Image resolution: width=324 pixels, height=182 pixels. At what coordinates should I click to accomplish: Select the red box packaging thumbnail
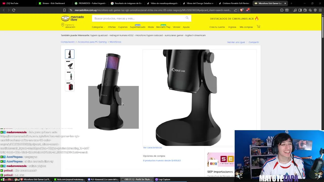70,87
